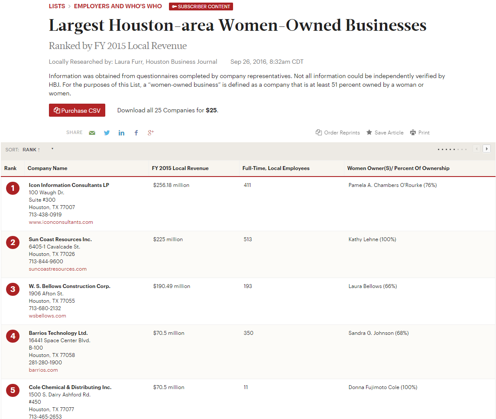Click the 193 employees cell
The image size is (496, 419).
click(248, 286)
